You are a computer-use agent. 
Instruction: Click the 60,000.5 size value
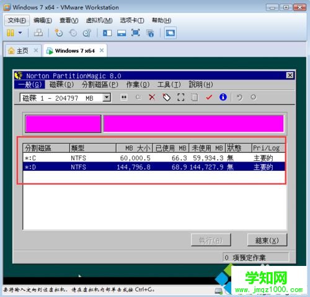coord(135,158)
